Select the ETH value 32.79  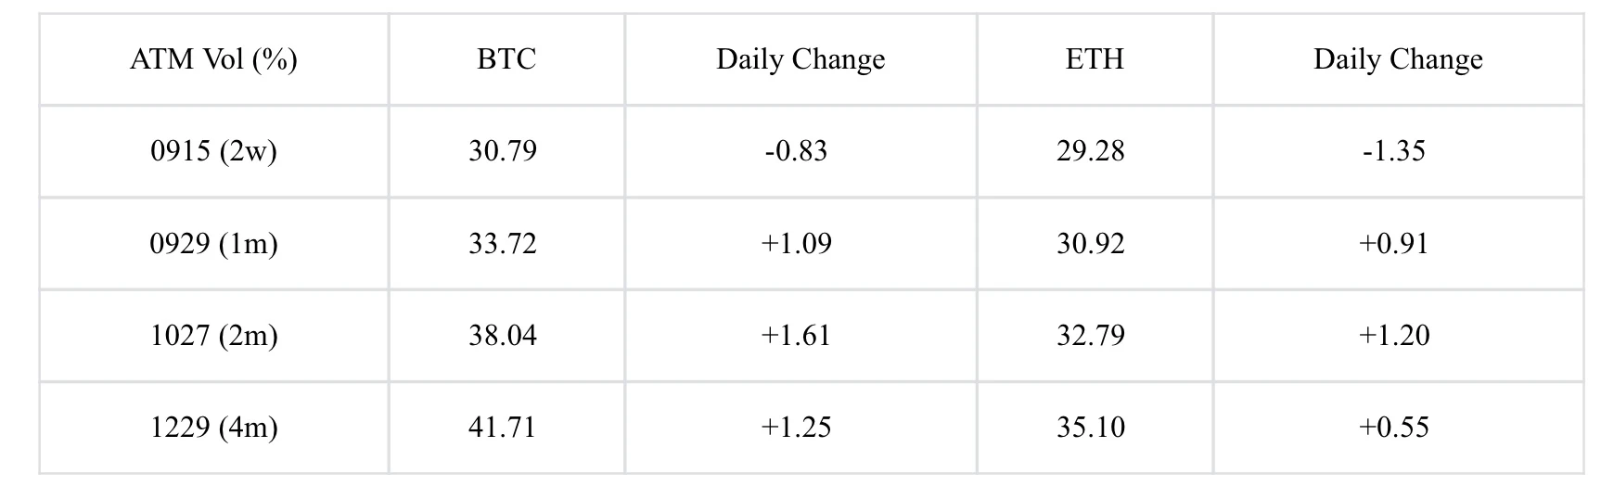pyautogui.click(x=1090, y=335)
